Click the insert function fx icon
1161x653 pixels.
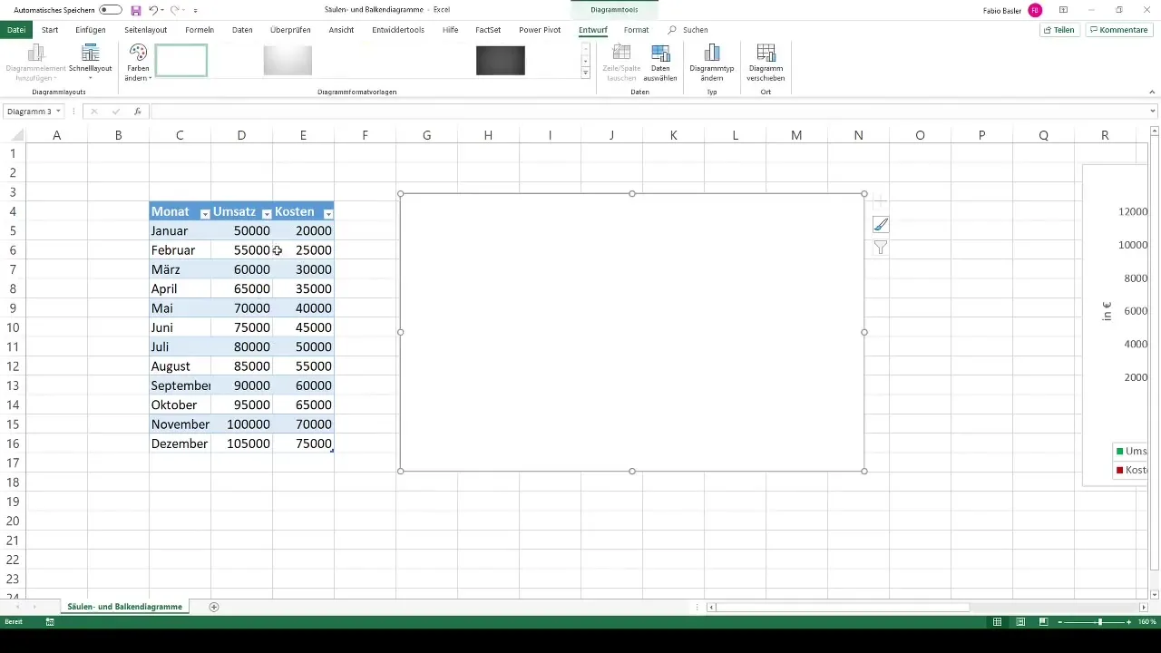pos(138,112)
